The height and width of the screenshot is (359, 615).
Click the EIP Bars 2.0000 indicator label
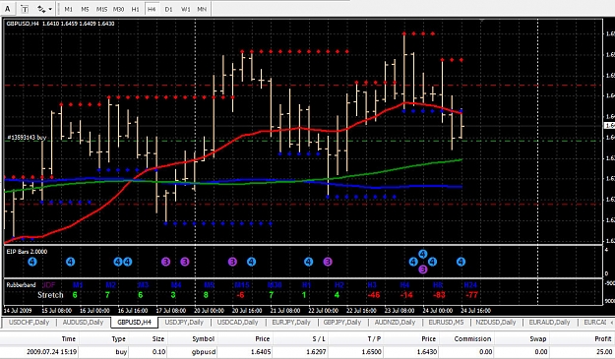(28, 252)
